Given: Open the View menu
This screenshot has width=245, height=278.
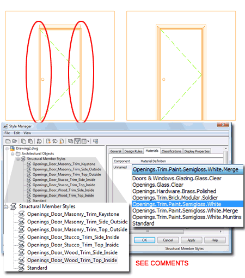Looking at the screenshot, I should click(27, 133).
